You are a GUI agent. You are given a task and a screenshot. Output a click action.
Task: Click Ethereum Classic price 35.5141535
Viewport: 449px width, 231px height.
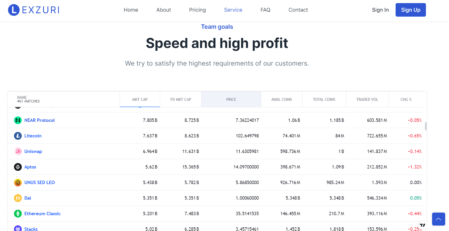tap(247, 214)
